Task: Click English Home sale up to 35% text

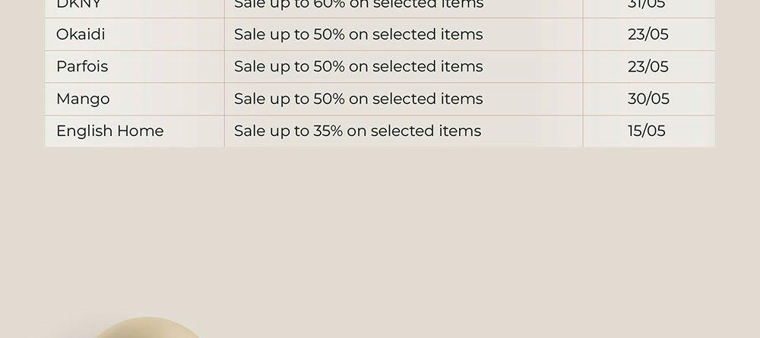Action: click(x=358, y=131)
